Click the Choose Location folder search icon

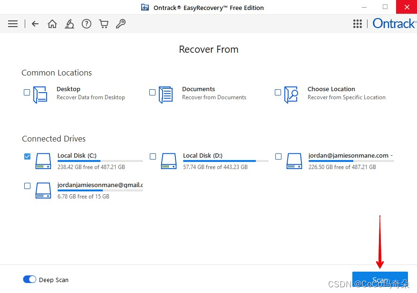point(291,95)
